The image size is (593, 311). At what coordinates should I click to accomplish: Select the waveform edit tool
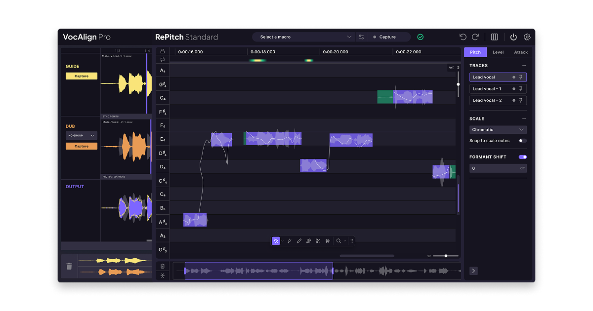coord(327,241)
